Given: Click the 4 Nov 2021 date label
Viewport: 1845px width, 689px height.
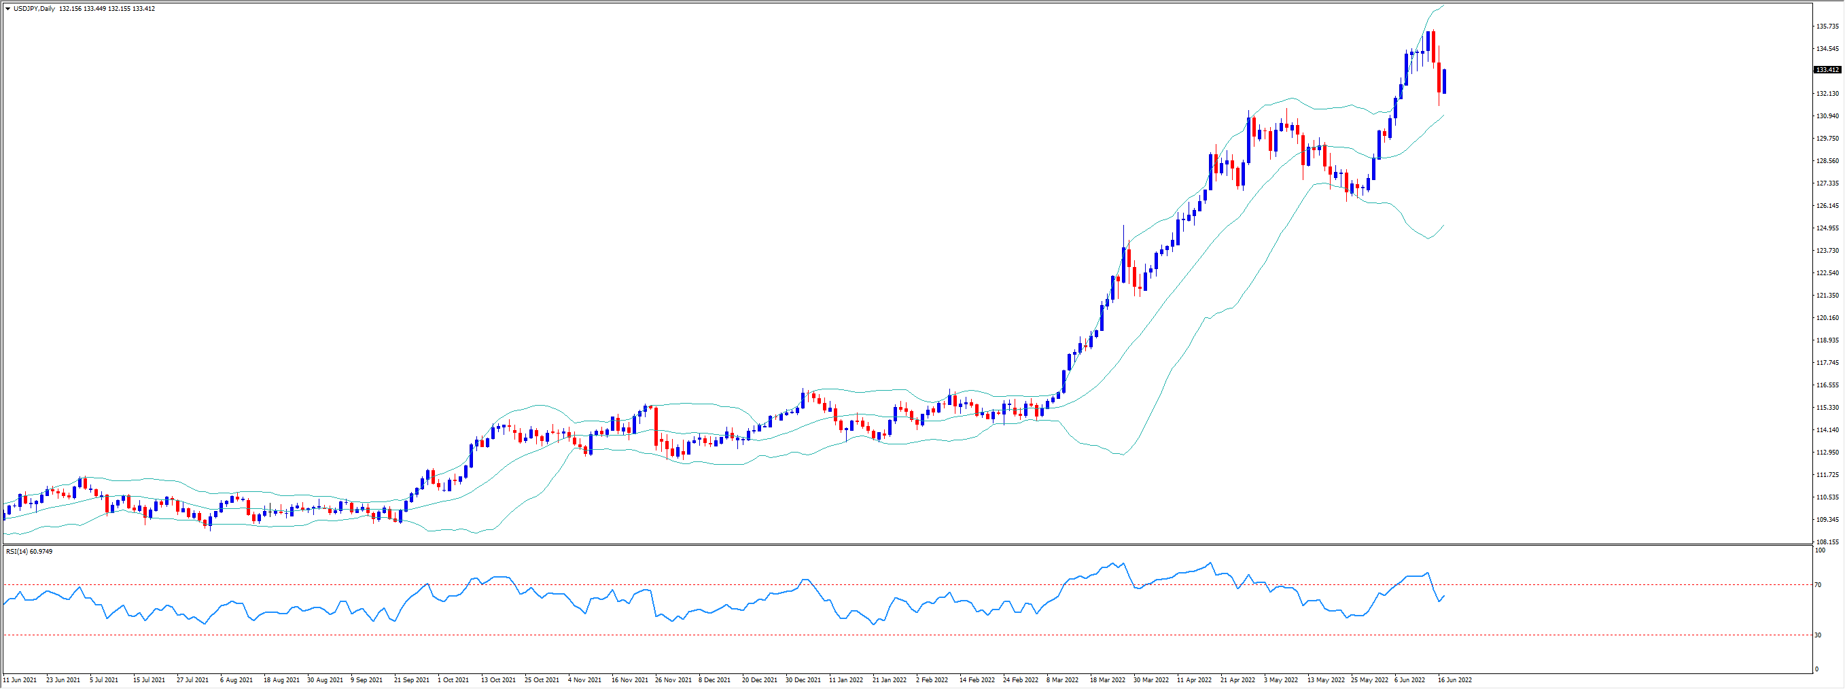Looking at the screenshot, I should (x=584, y=679).
